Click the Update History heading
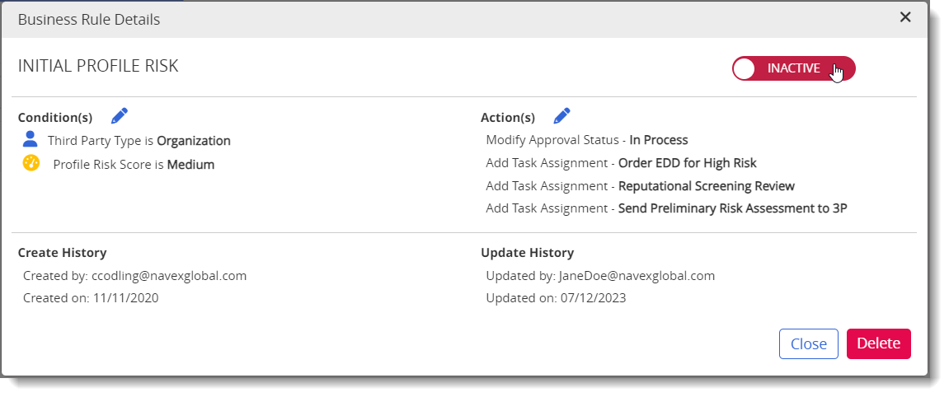The height and width of the screenshot is (397, 949). point(527,253)
